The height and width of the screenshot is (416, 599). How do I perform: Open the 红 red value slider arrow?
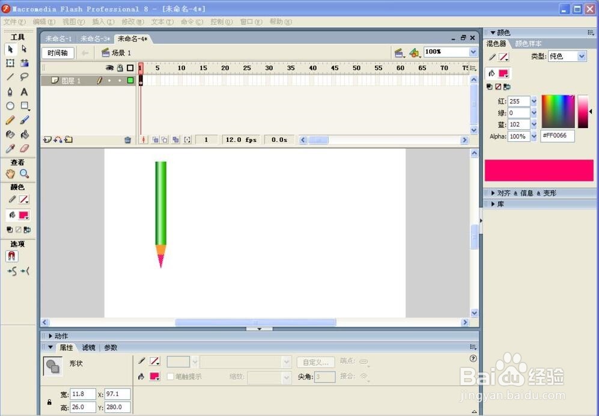click(x=534, y=102)
